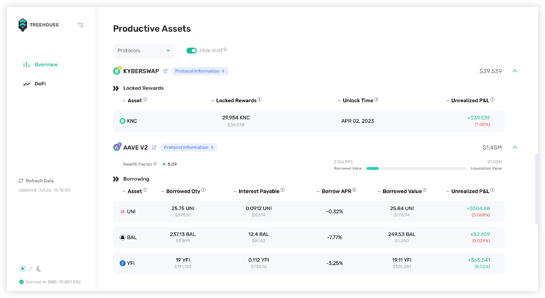Click the green synced checkmark icon

pyautogui.click(x=21, y=282)
